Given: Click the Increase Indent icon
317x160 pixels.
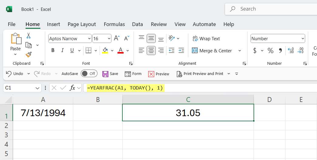Looking at the screenshot, I should 181,51.
